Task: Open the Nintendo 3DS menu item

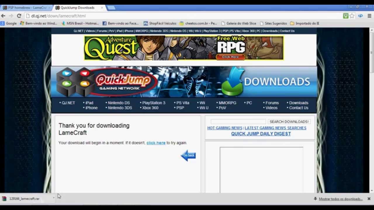Action: (120, 108)
